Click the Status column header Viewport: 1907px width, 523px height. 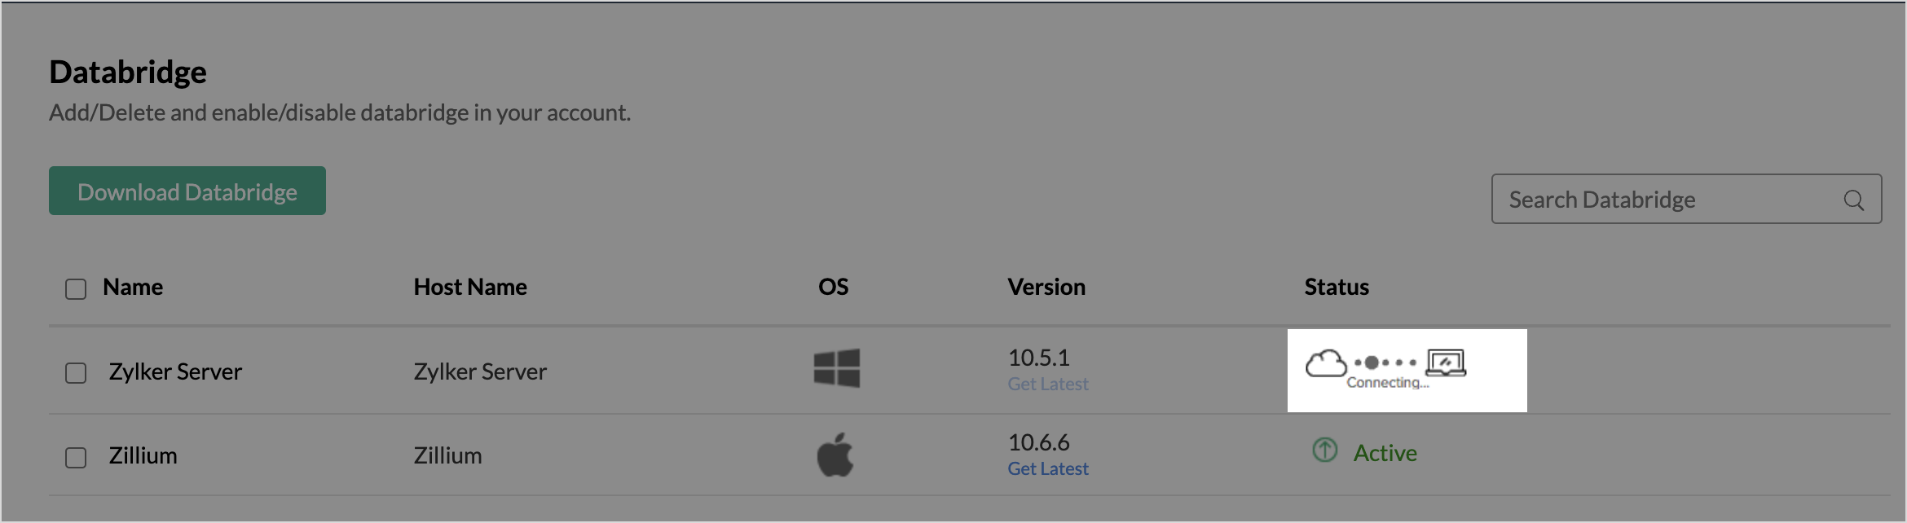[x=1337, y=287]
